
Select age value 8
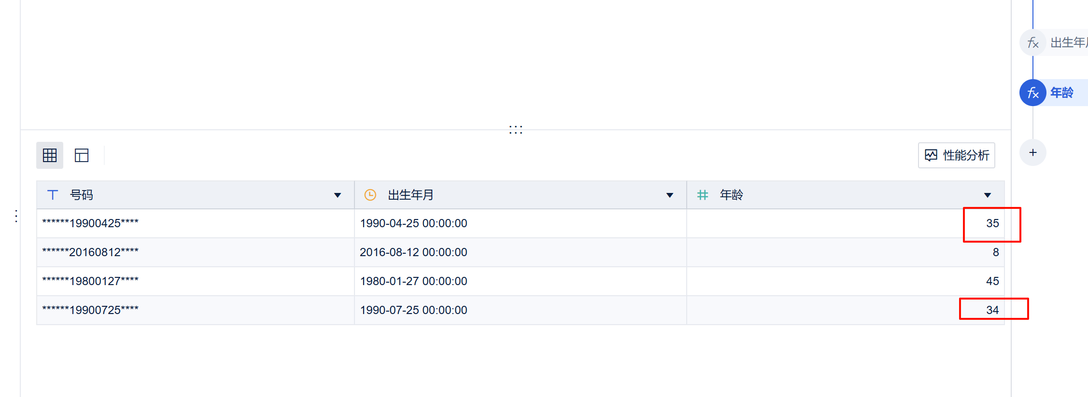(996, 252)
